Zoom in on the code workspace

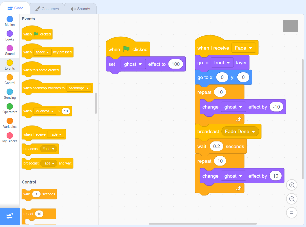click(x=292, y=185)
